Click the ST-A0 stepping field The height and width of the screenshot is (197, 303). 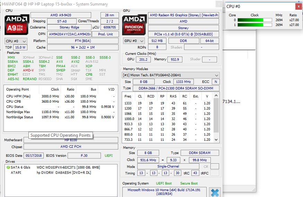tap(62, 21)
